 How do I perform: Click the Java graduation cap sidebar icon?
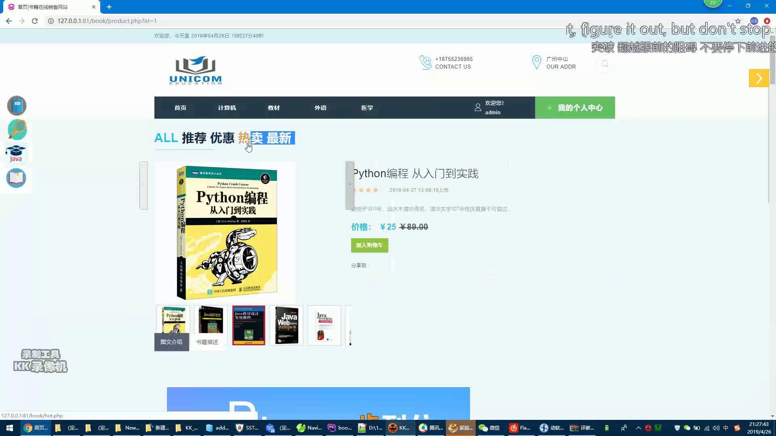pyautogui.click(x=16, y=153)
